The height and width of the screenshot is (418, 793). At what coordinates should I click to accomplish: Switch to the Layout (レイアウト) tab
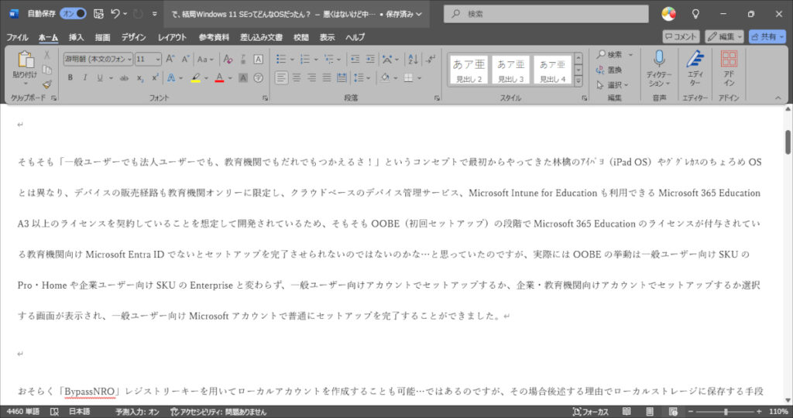click(x=172, y=37)
